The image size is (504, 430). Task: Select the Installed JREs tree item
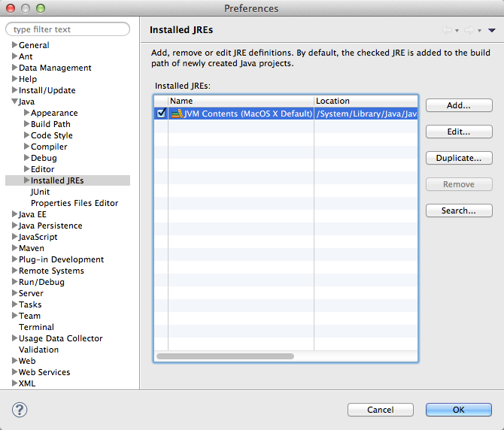(57, 180)
